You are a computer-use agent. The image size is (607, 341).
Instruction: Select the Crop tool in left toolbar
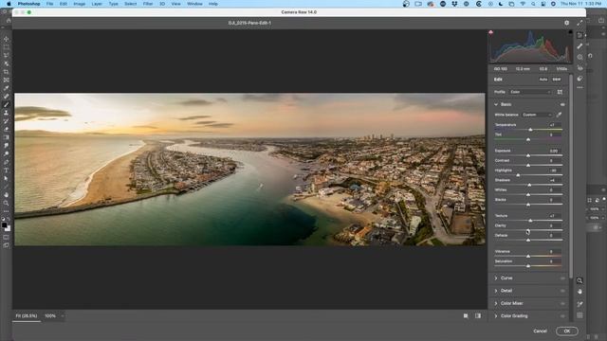pos(7,72)
